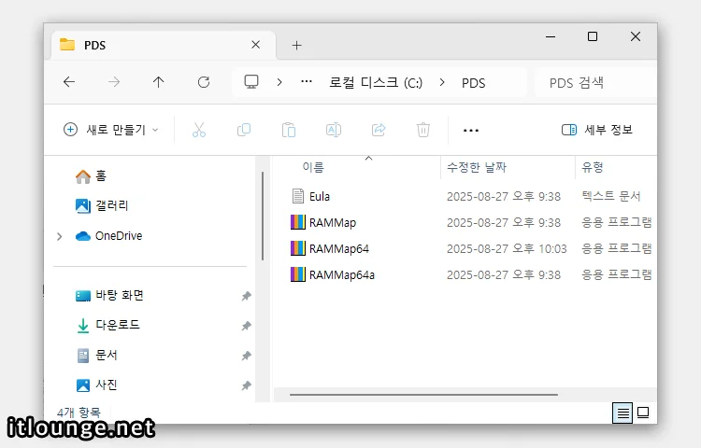
Task: Click the horizontal scrollbar of the file list
Action: pyautogui.click(x=423, y=395)
